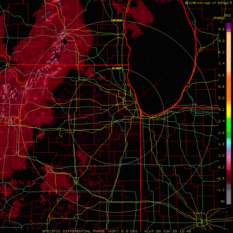Click the 8.2 value on the scale

tap(221, 52)
